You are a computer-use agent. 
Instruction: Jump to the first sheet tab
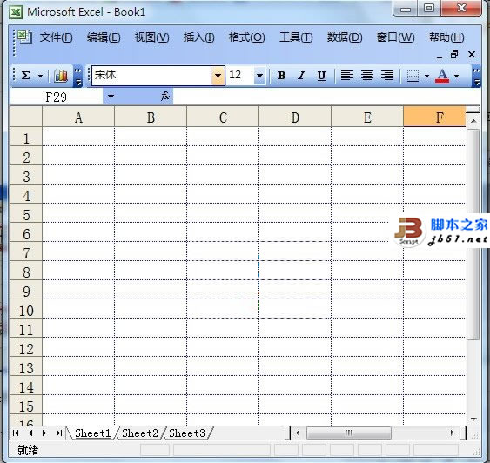pyautogui.click(x=16, y=433)
